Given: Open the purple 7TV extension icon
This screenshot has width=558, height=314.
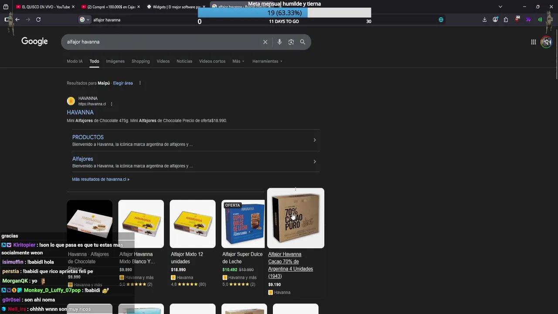Looking at the screenshot, I should [528, 20].
